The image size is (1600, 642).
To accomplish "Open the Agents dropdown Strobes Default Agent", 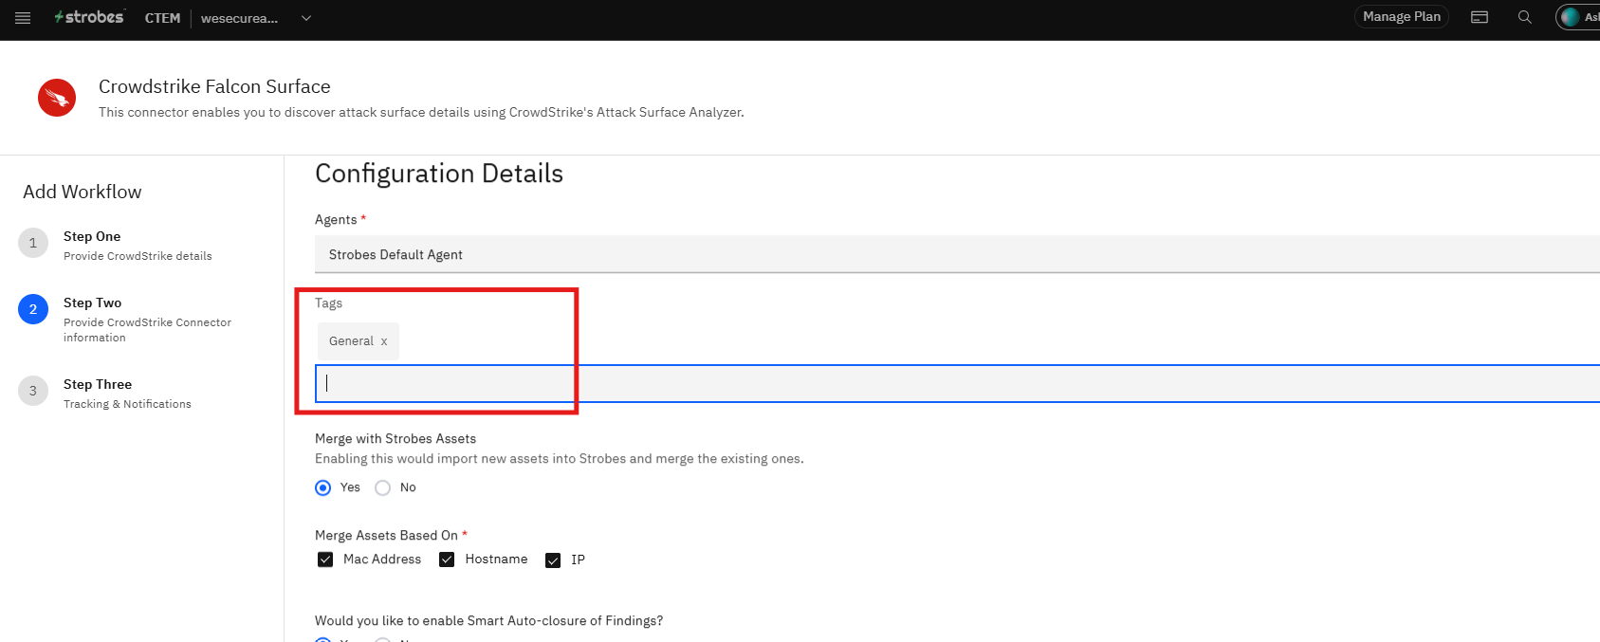I will 957,254.
